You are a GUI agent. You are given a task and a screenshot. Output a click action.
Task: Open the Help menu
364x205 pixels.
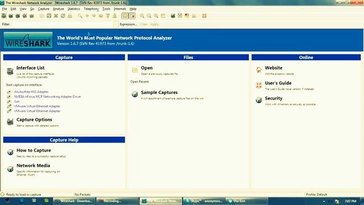pyautogui.click(x=133, y=9)
